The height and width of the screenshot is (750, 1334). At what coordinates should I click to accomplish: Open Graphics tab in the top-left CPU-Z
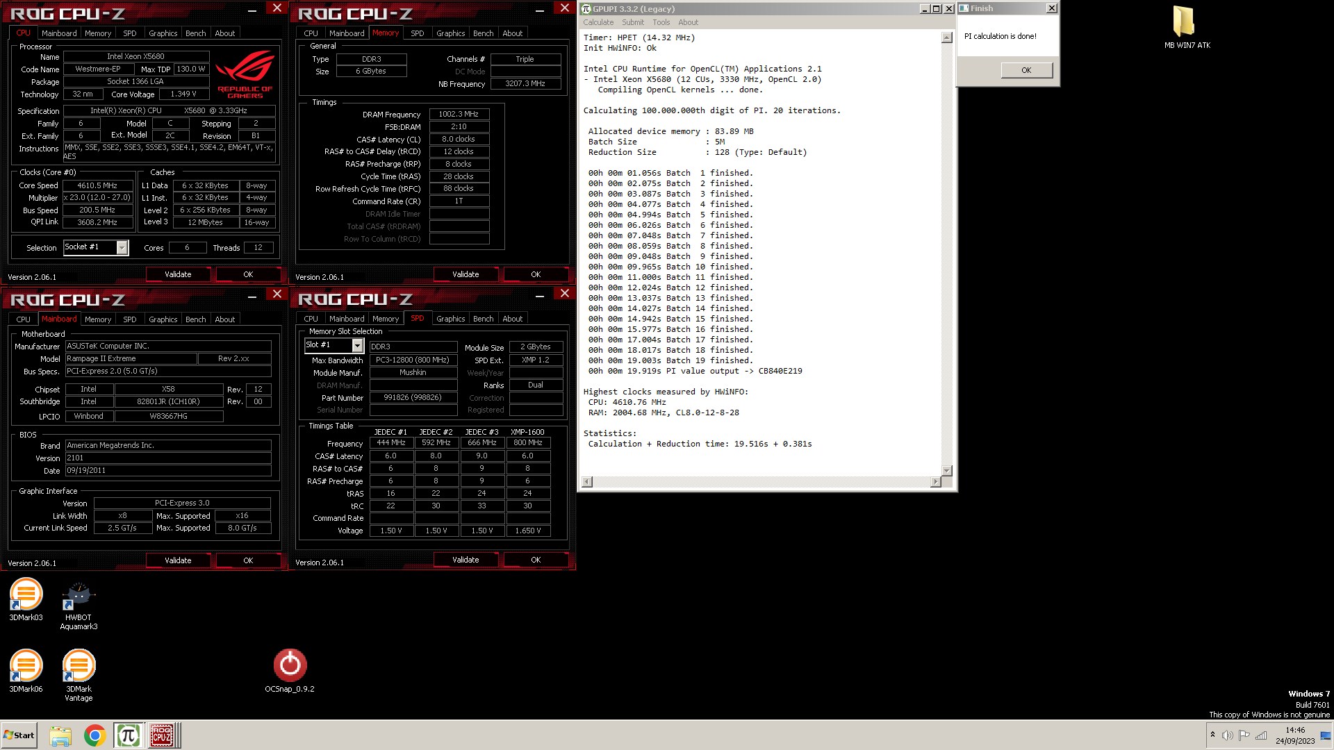(163, 33)
